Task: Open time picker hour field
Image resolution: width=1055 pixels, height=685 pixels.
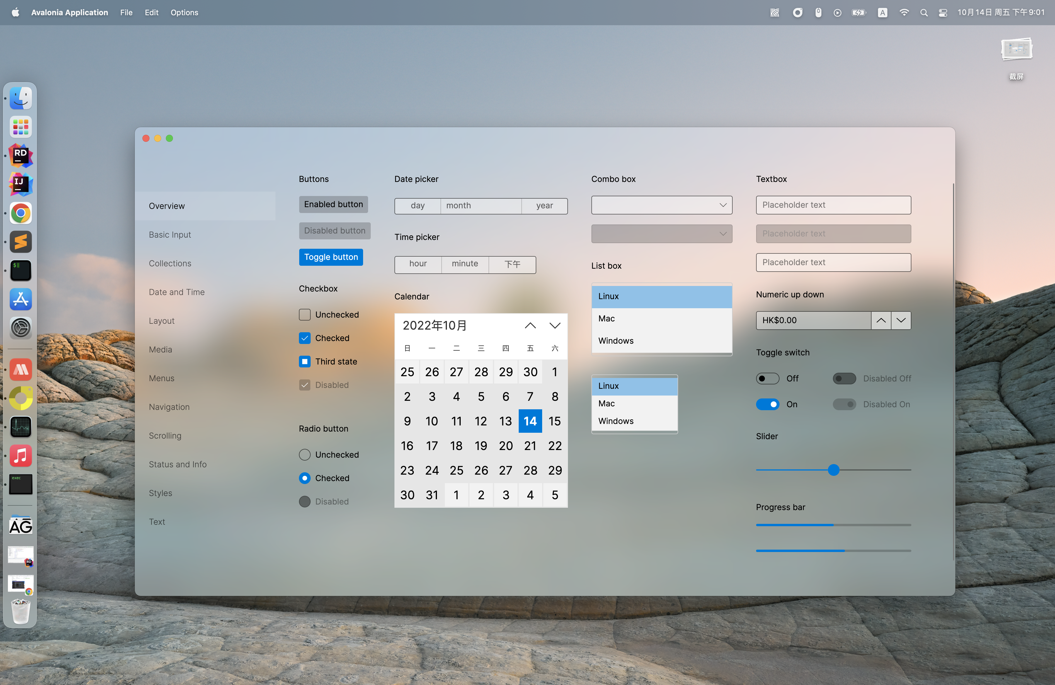Action: (x=418, y=264)
